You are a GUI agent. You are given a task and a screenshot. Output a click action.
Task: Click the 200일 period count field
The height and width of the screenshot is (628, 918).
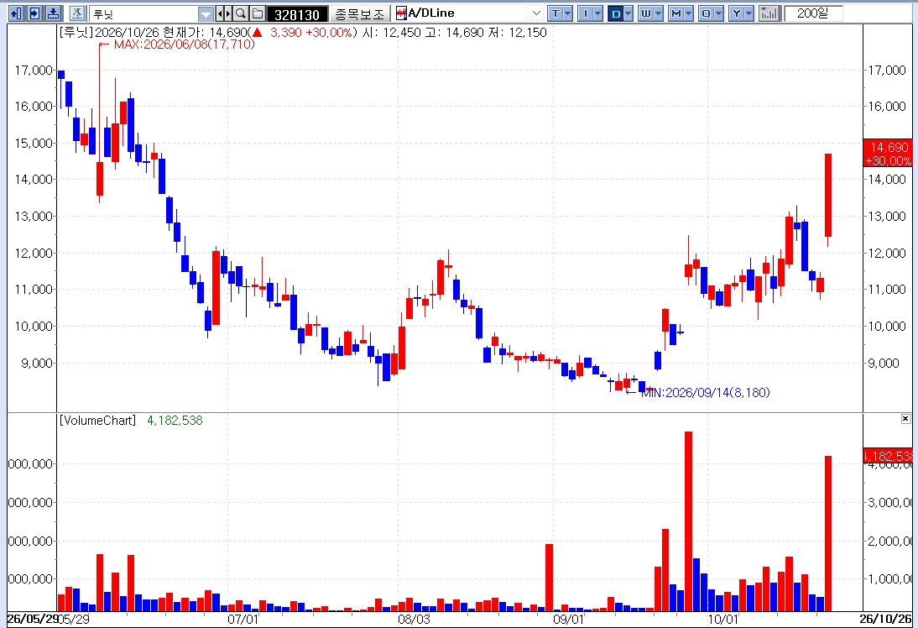point(813,13)
